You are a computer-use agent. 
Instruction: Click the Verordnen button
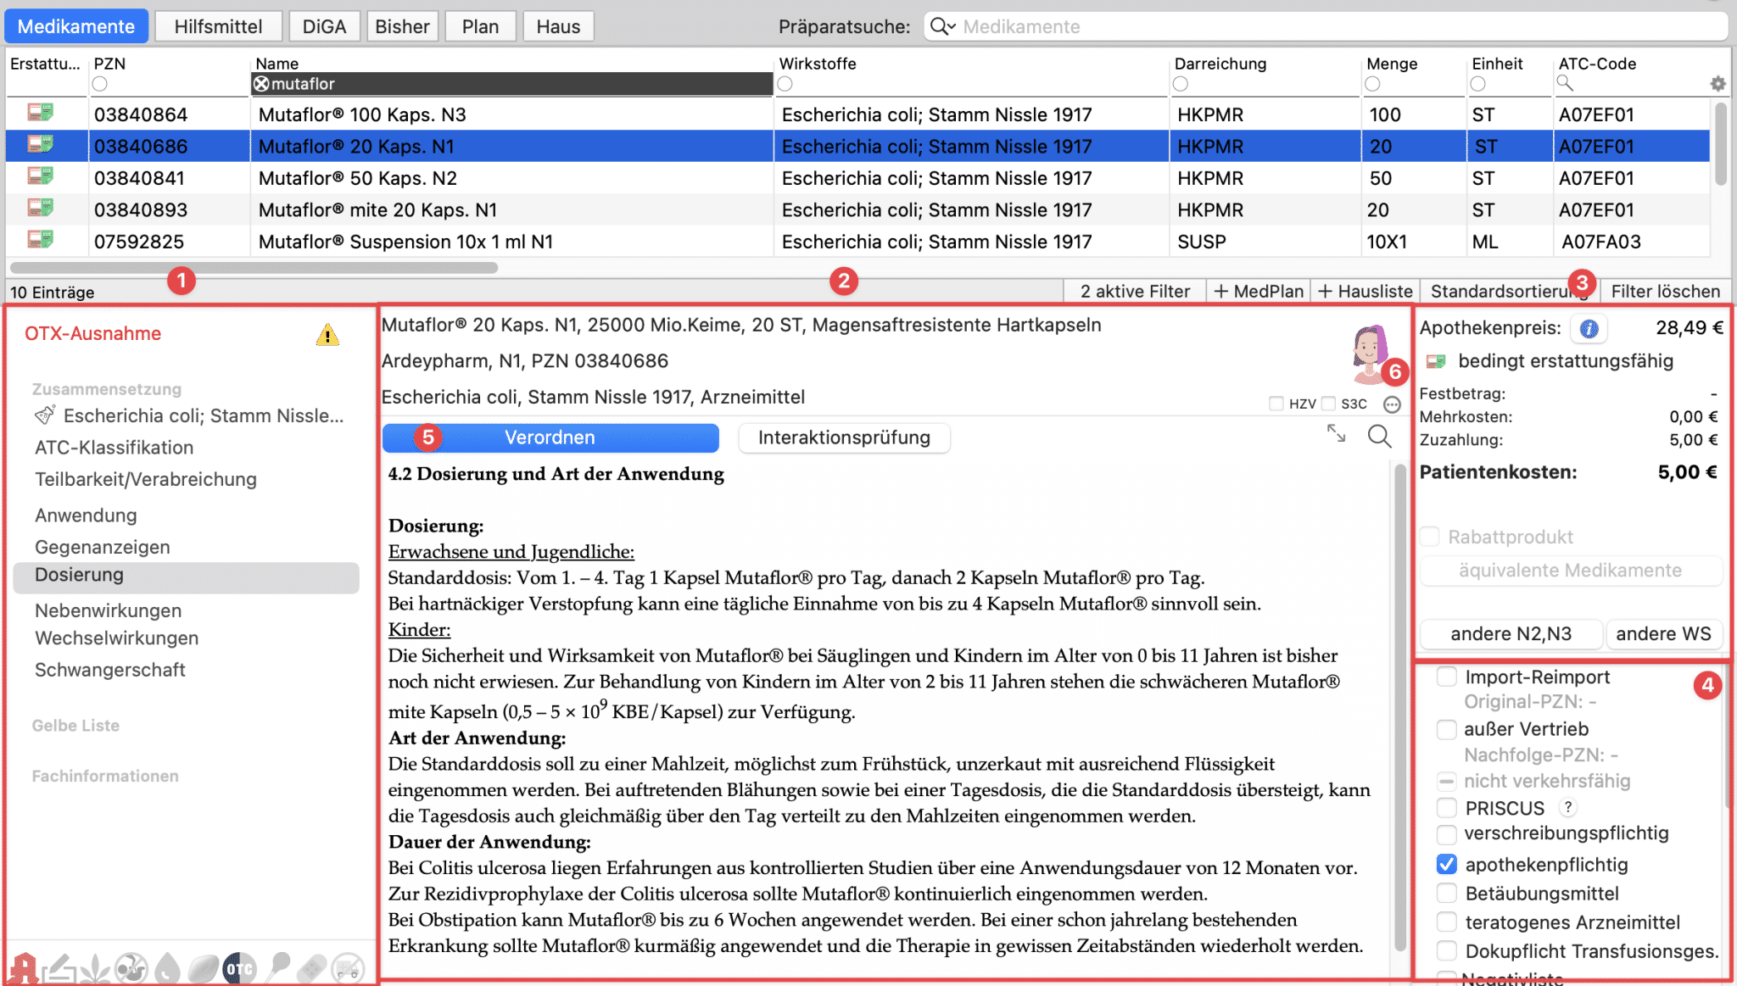(x=550, y=437)
